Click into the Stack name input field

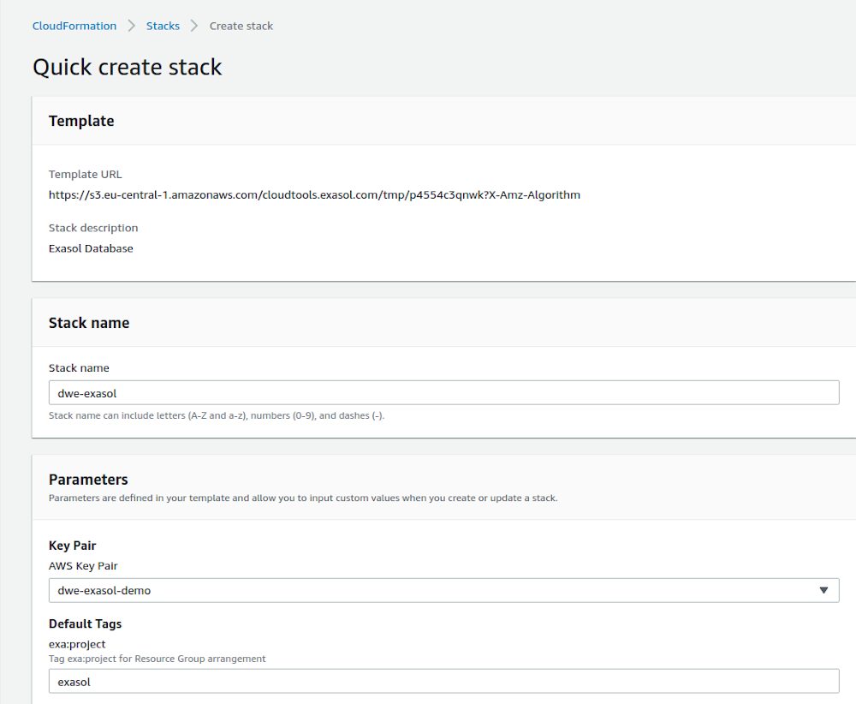(443, 393)
